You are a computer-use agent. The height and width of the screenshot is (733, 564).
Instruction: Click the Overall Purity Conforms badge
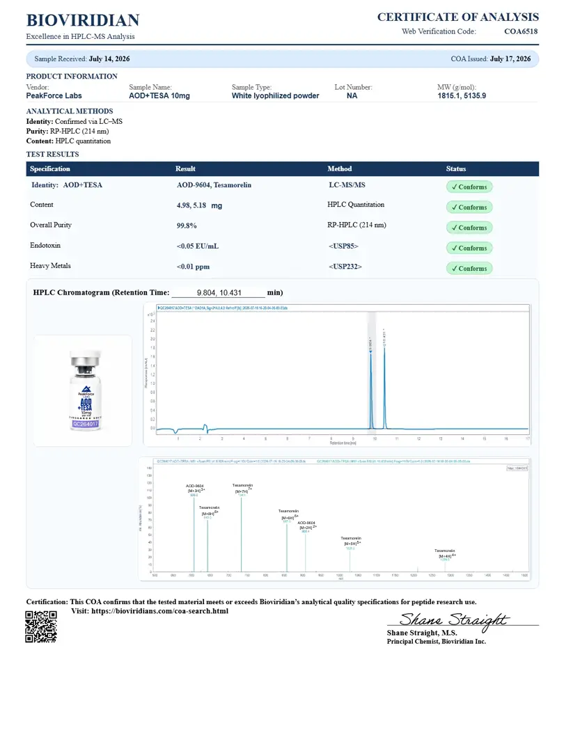coord(469,228)
